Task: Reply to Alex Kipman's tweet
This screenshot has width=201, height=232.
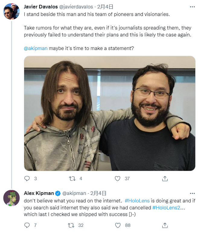Action: pyautogui.click(x=27, y=225)
